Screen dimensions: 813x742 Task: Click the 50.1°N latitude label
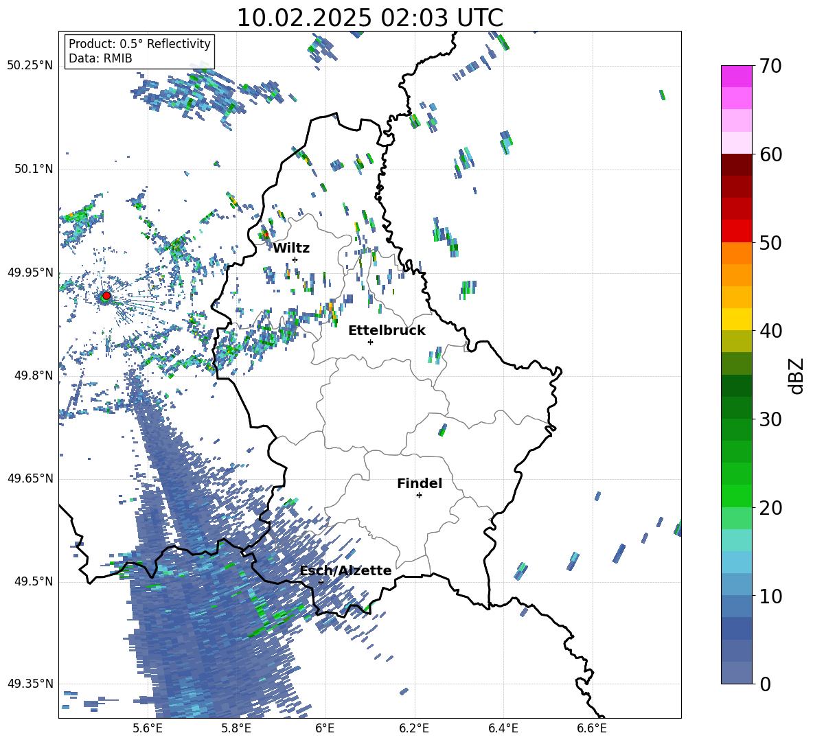coord(33,169)
